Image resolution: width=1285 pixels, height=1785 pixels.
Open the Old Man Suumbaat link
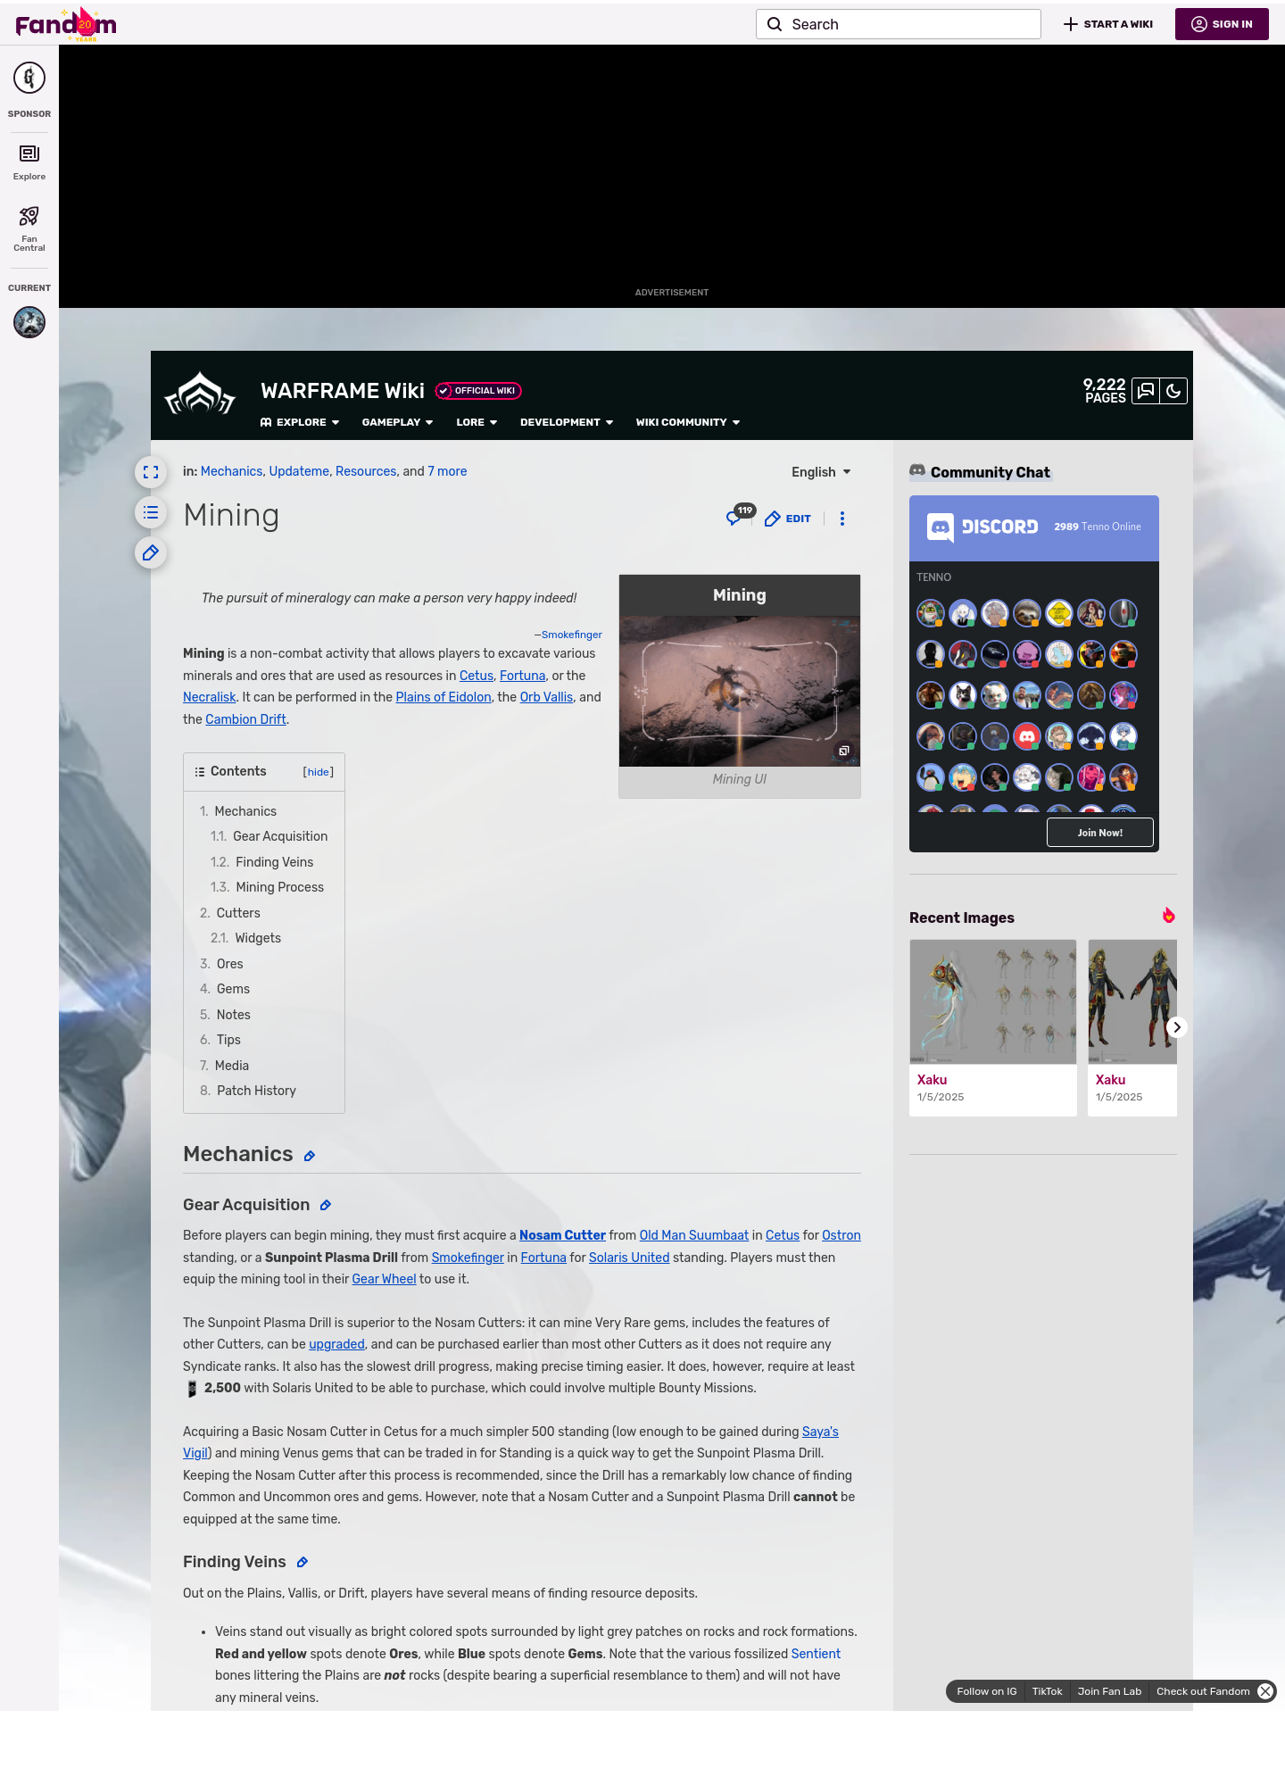pyautogui.click(x=694, y=1235)
